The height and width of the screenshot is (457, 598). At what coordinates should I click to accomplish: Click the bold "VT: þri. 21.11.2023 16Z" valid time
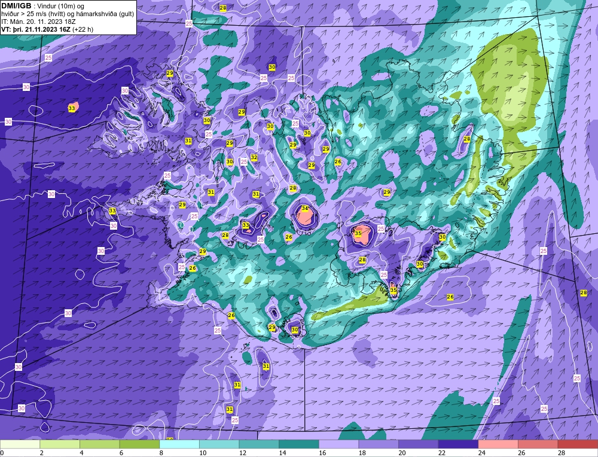click(36, 29)
